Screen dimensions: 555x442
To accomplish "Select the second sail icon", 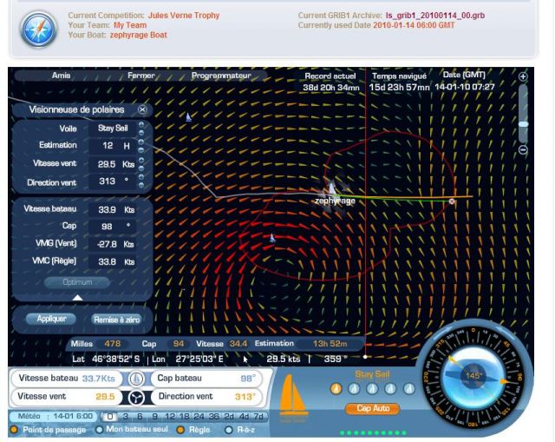I will [x=355, y=389].
